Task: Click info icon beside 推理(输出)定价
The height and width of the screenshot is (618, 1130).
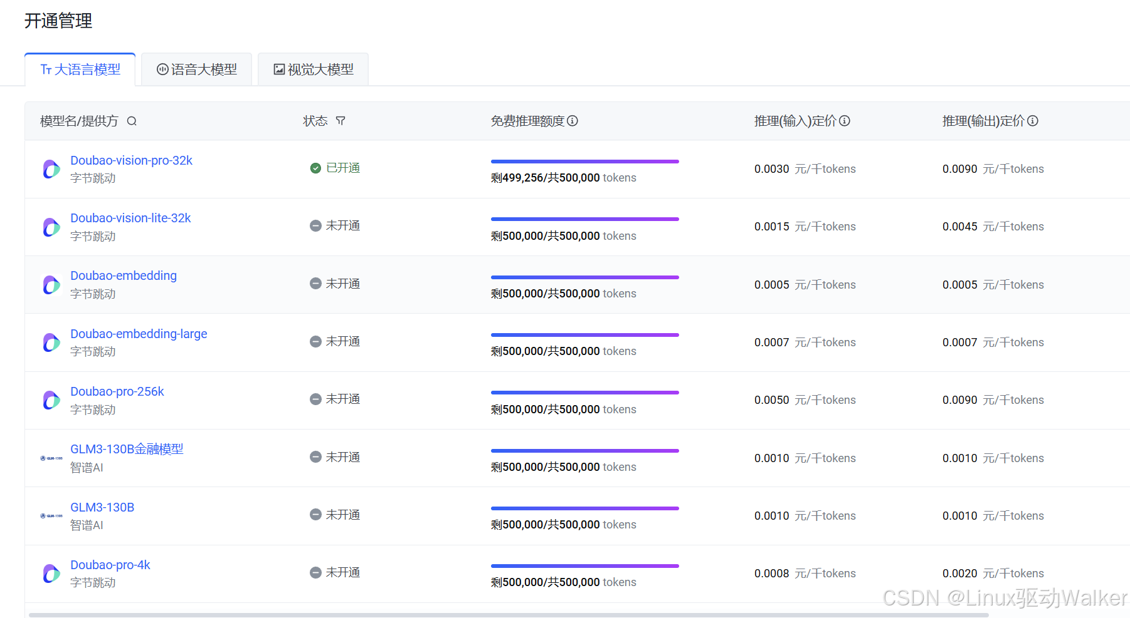Action: 1033,121
